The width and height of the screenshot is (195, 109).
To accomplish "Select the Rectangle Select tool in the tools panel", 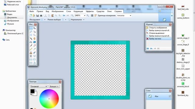I will pos(31,28).
